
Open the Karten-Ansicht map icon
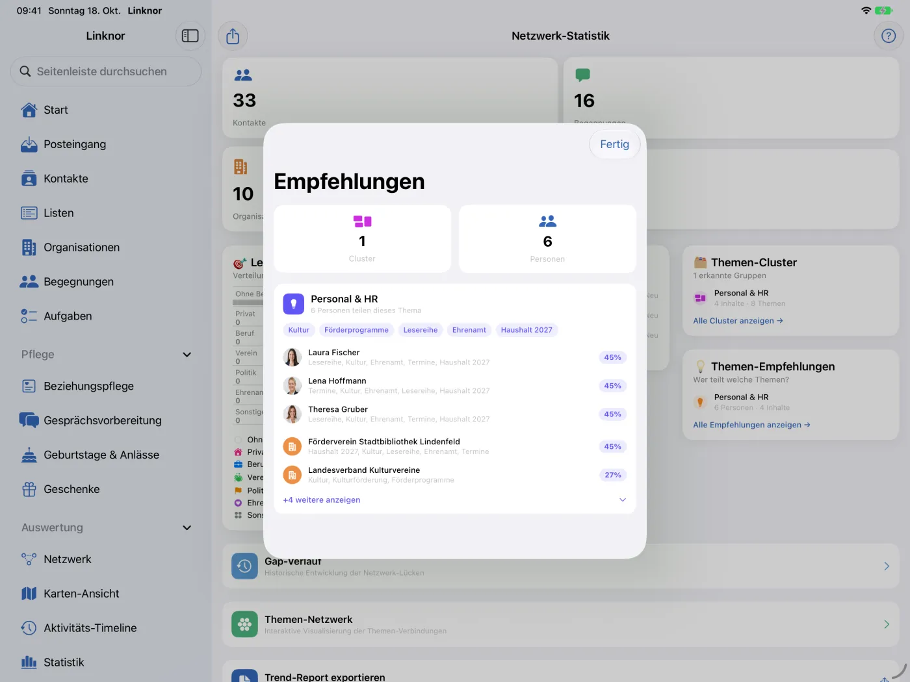(29, 594)
